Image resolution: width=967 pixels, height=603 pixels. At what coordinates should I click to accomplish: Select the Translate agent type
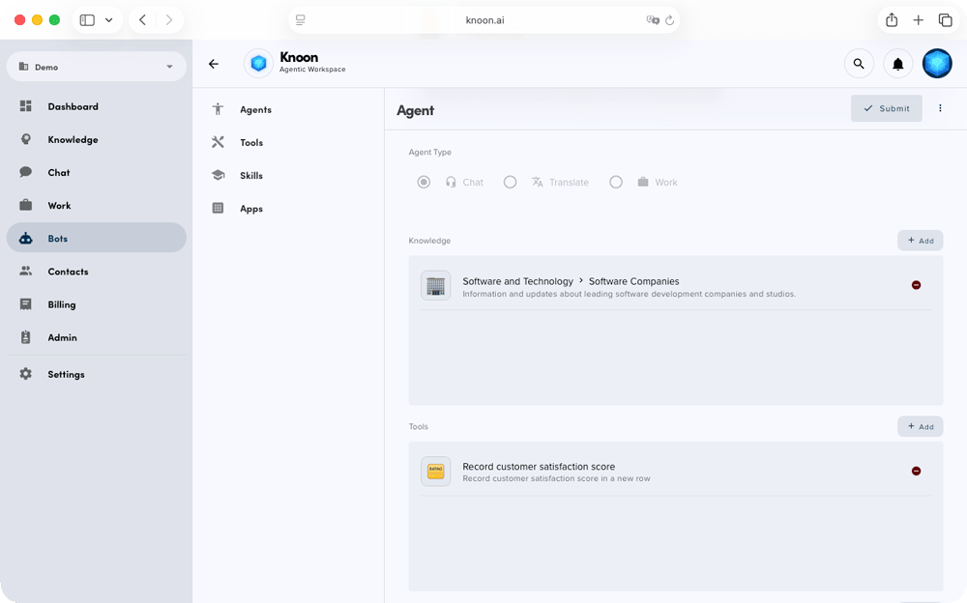coord(510,182)
